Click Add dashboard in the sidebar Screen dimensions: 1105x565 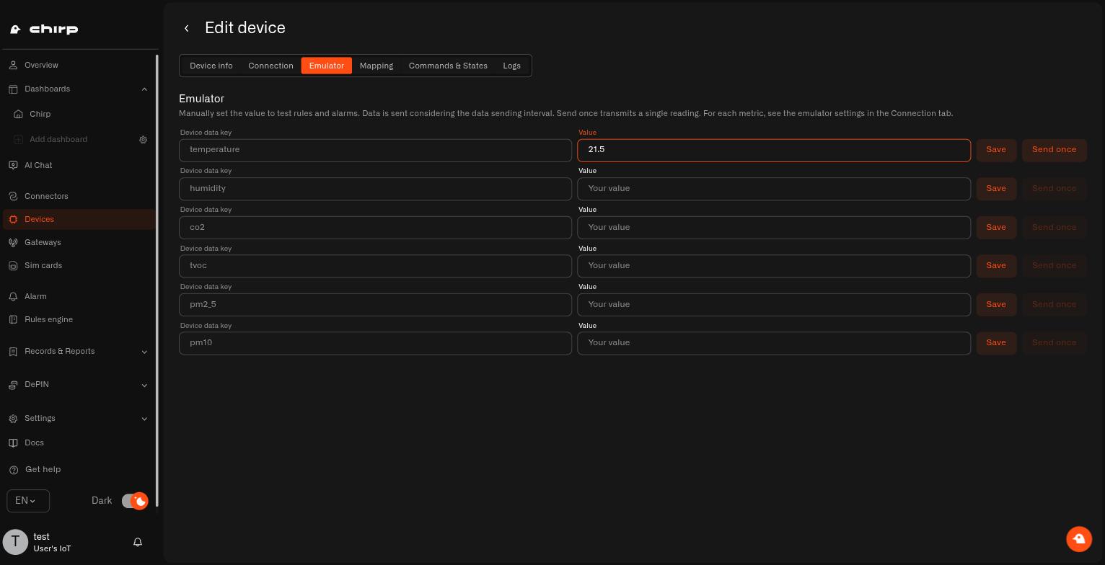[58, 139]
